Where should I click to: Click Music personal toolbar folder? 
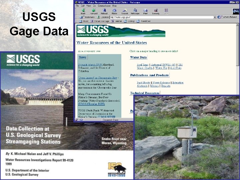tap(84, 21)
